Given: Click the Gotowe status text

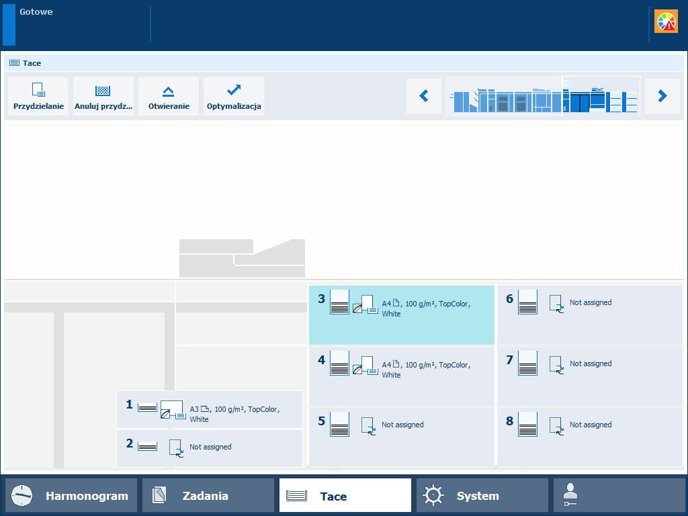Looking at the screenshot, I should point(36,12).
